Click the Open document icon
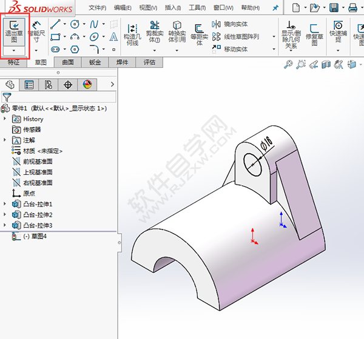This screenshot has height=339, width=364. click(x=315, y=8)
